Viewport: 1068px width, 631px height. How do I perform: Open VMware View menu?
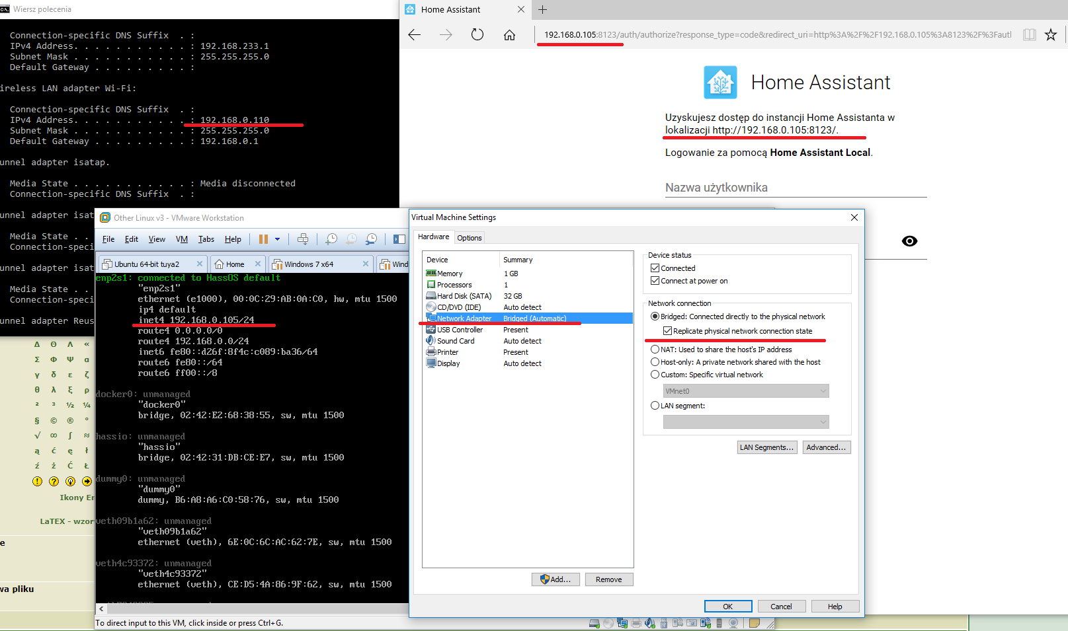(157, 239)
